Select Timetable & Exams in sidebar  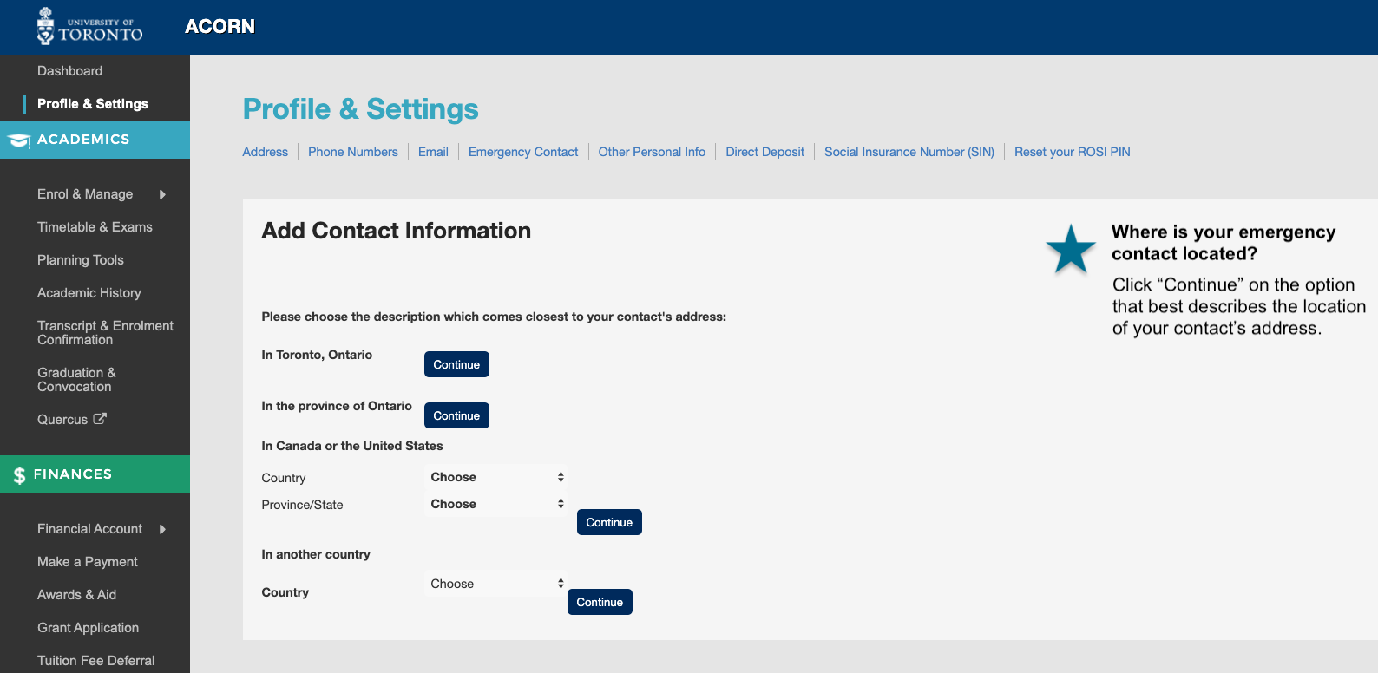(x=95, y=227)
